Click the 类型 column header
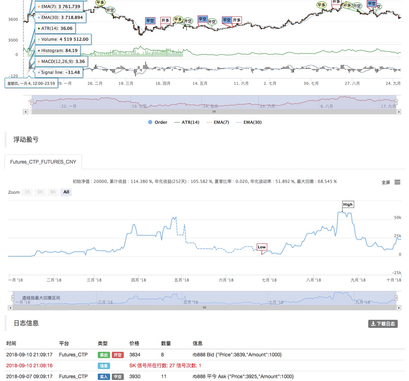This screenshot has width=409, height=381. (x=103, y=343)
